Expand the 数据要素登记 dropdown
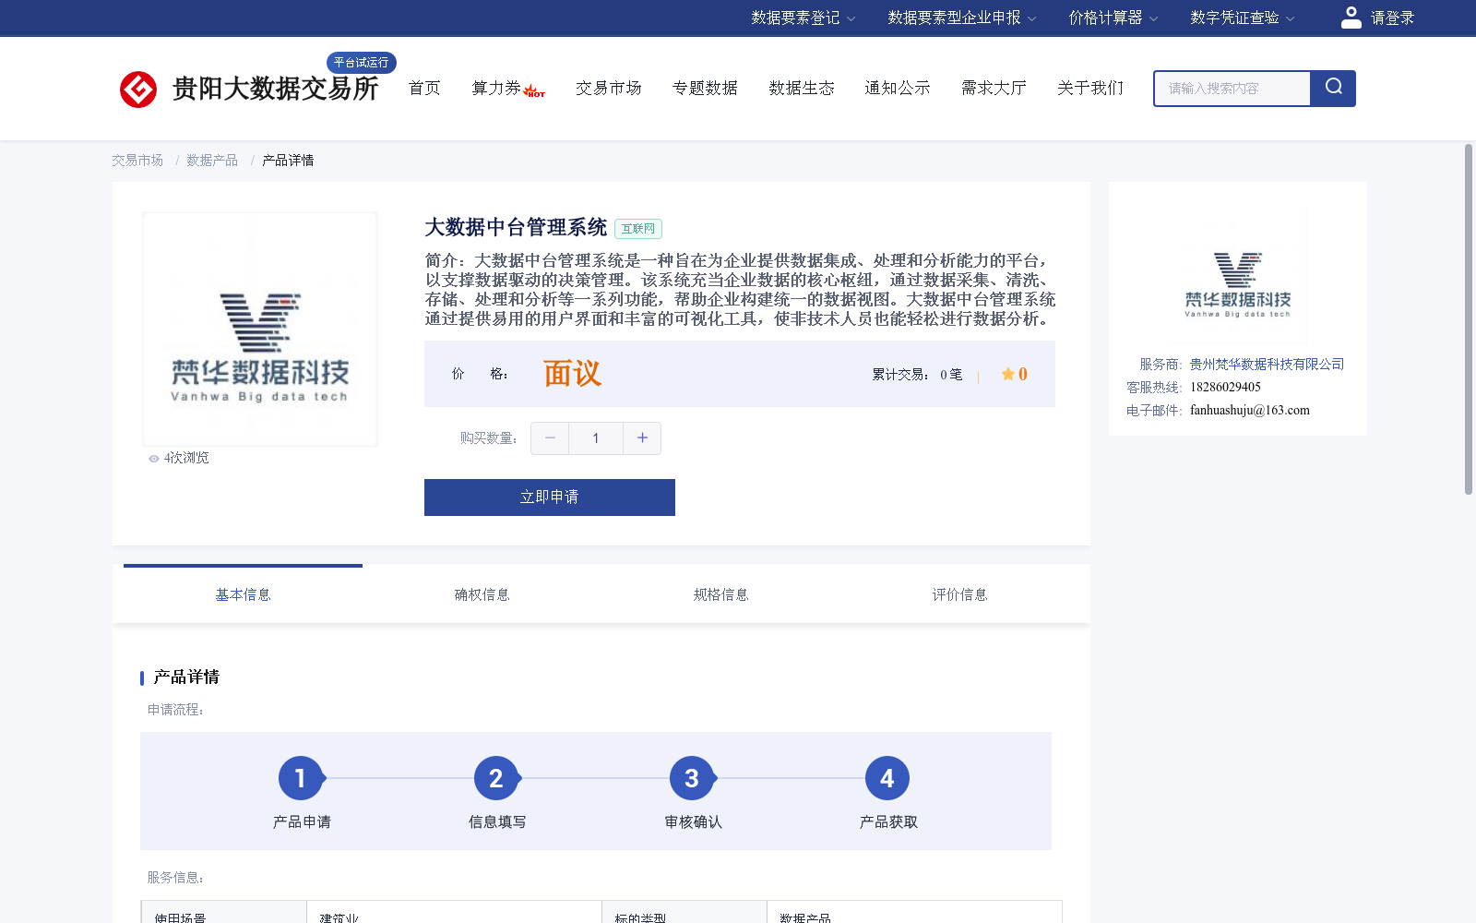The height and width of the screenshot is (923, 1476). tap(803, 18)
